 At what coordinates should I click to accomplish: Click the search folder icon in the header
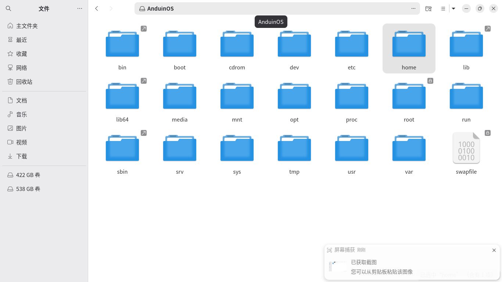(x=428, y=8)
